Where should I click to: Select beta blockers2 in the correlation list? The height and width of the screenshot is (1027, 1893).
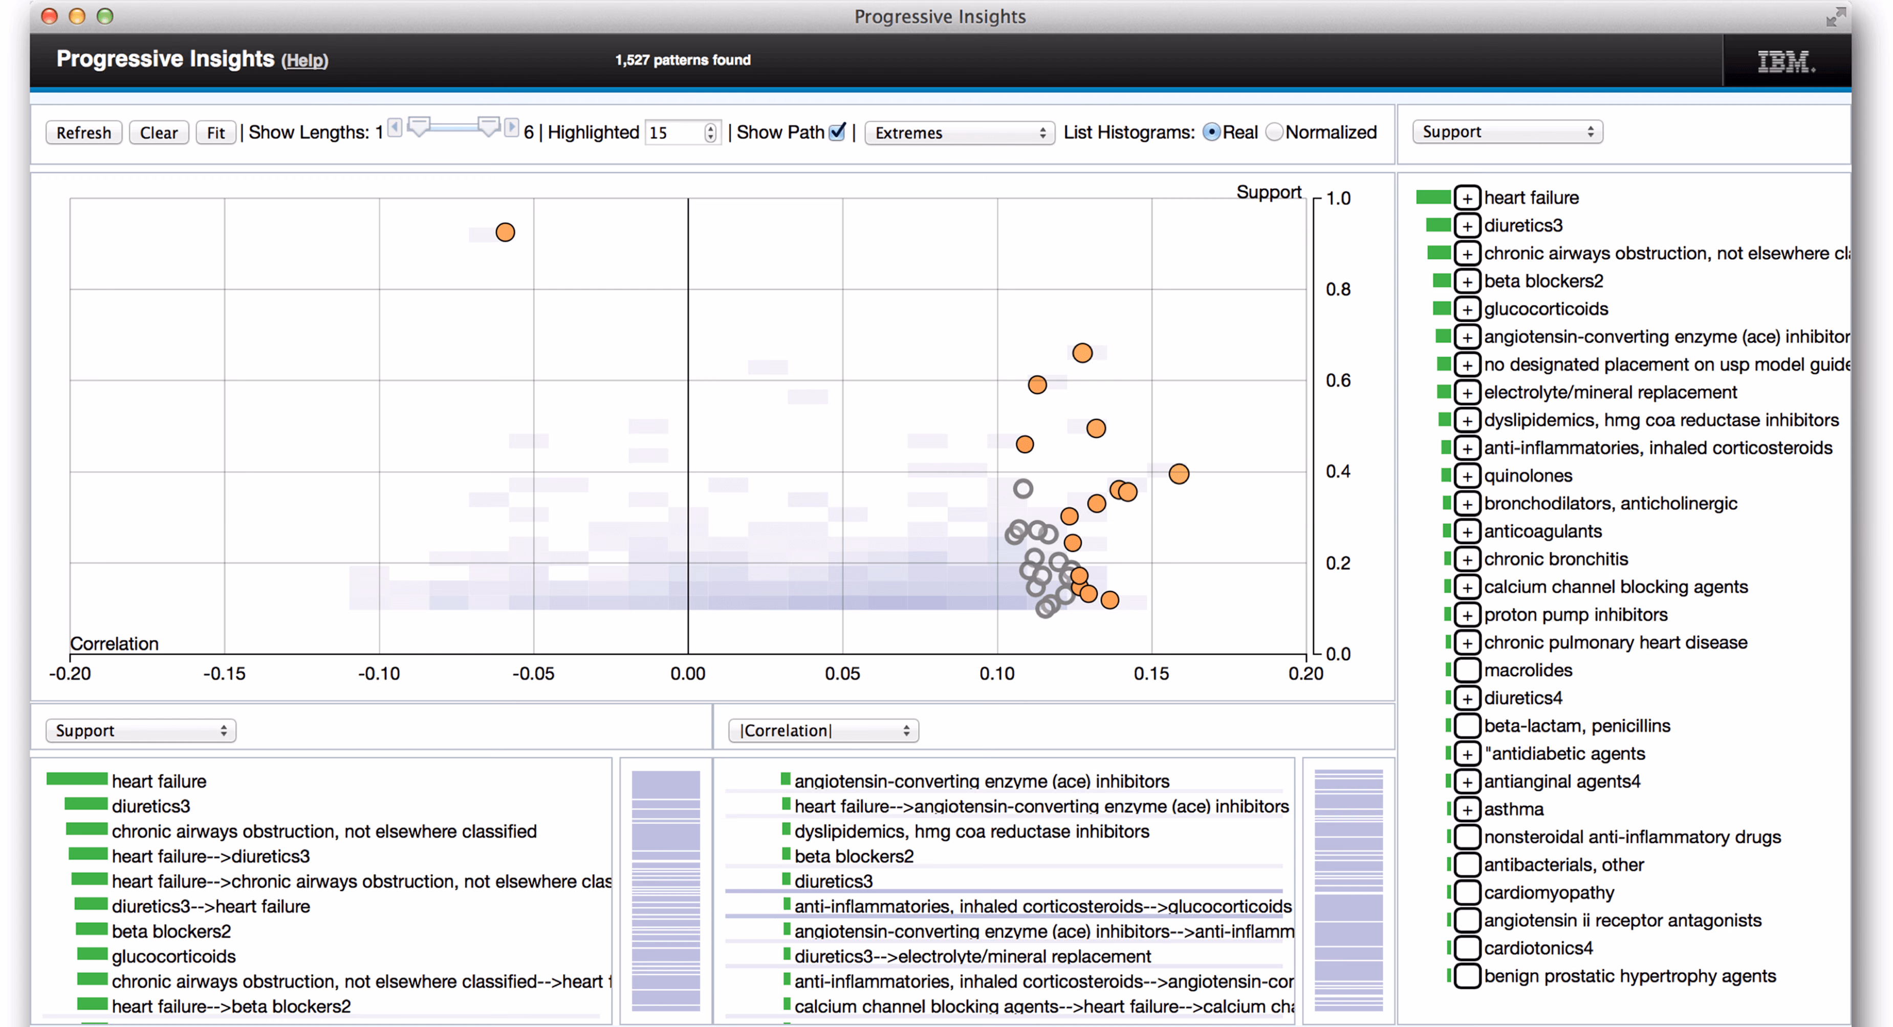pos(854,856)
